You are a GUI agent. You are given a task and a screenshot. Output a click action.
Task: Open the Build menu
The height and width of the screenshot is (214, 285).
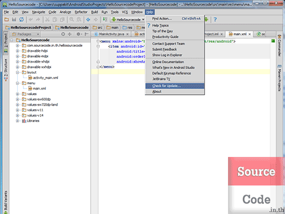95,12
